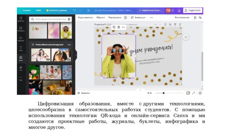
Task: Click the zoom slider knob
Action: pos(164,93)
